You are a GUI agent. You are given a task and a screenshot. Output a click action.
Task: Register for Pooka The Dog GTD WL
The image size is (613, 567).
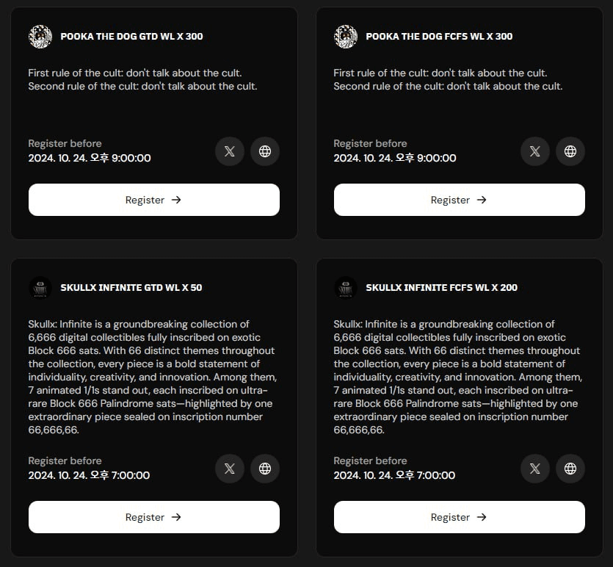pyautogui.click(x=154, y=200)
